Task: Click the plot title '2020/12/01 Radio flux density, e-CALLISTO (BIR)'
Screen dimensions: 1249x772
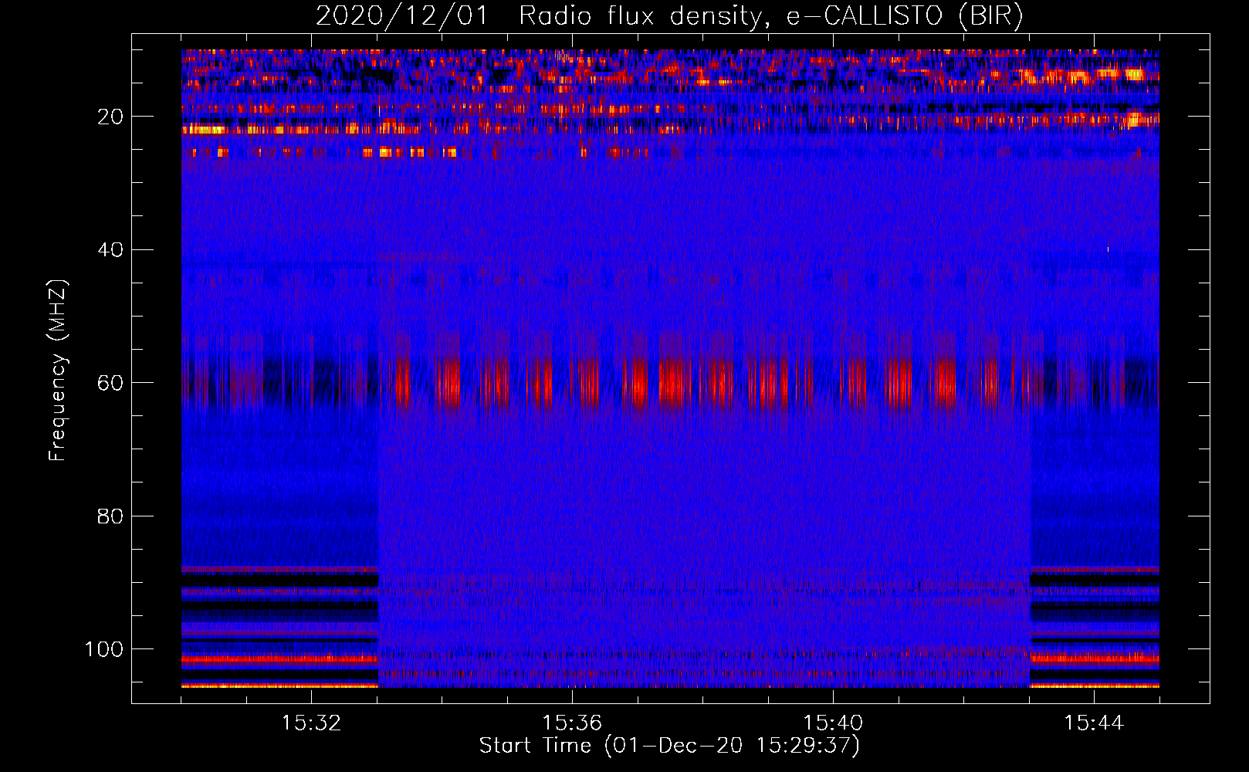Action: pos(669,15)
